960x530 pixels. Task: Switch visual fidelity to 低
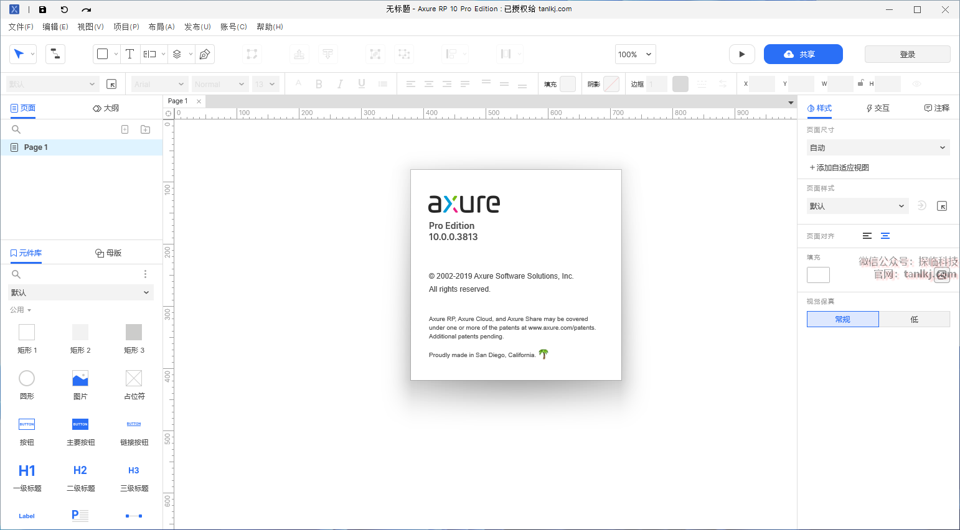pyautogui.click(x=914, y=319)
